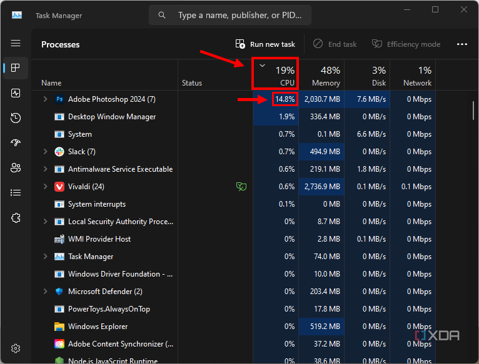Sort processes by Name column
Viewport: 479px width, 364px height.
pos(105,75)
